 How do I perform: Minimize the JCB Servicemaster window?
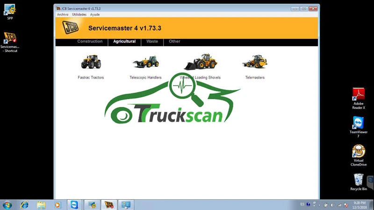coord(295,8)
